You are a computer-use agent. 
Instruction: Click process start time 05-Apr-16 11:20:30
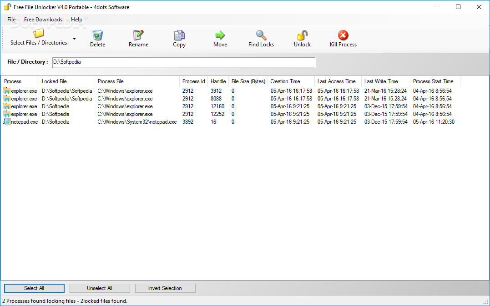(x=434, y=122)
